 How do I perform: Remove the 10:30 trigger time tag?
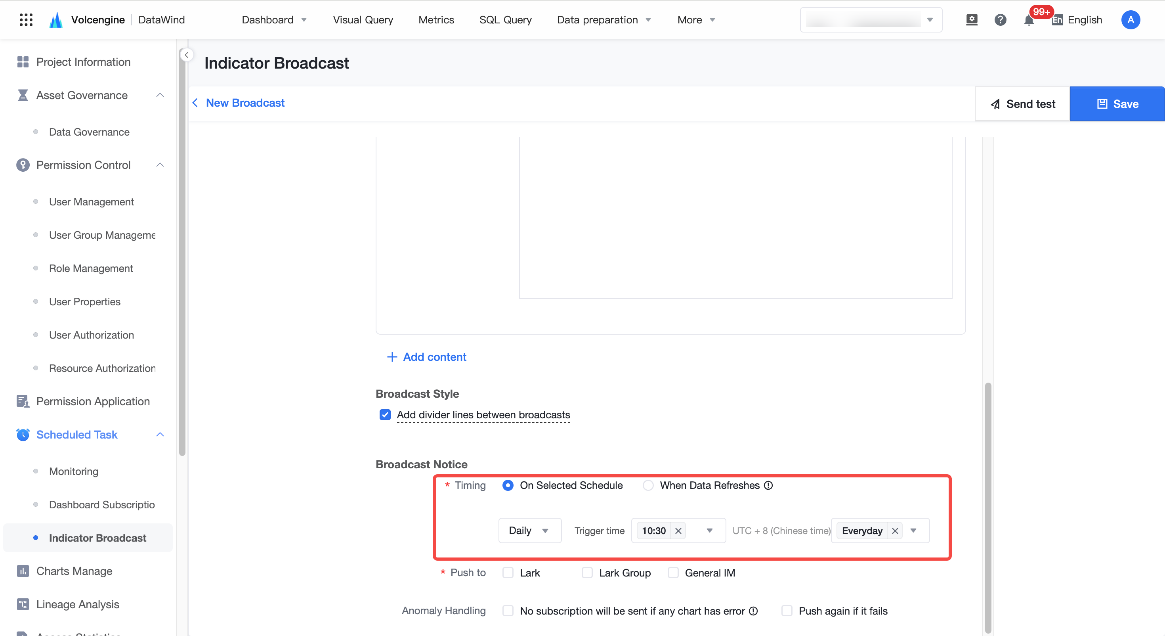pos(678,531)
